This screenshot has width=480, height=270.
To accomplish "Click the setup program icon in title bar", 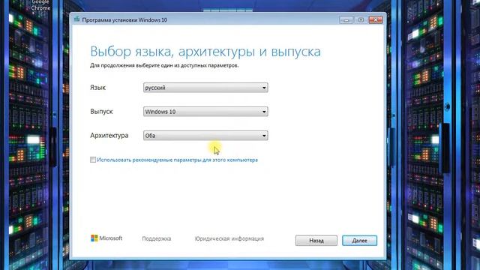I will tap(76, 19).
